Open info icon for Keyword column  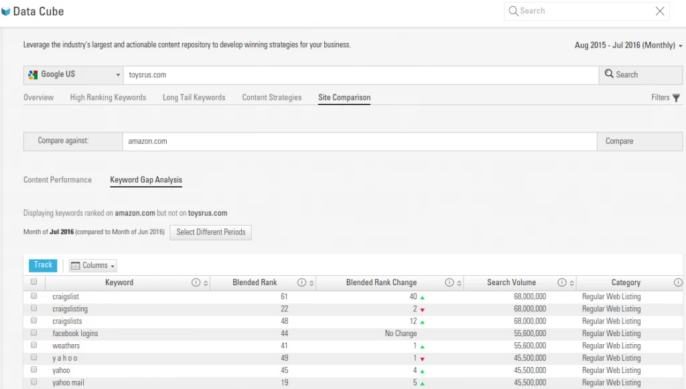(196, 283)
